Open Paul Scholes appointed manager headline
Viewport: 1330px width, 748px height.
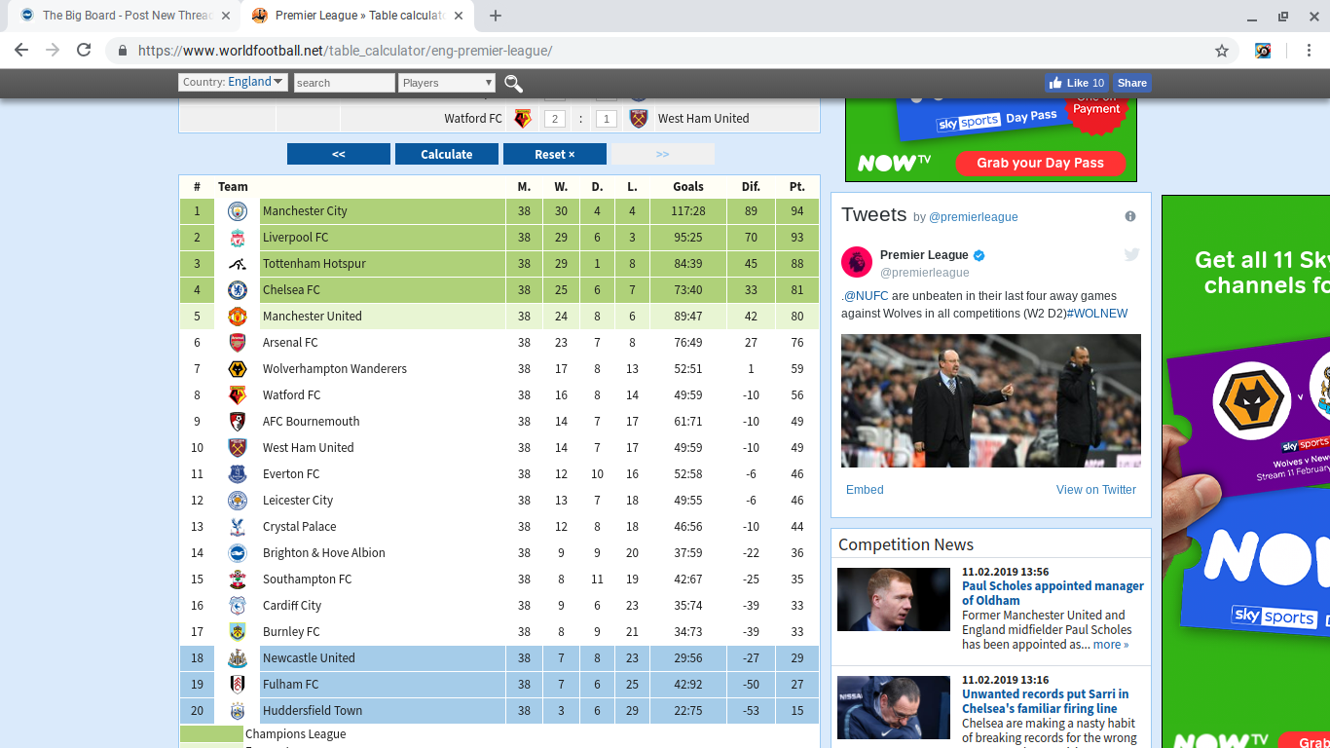[1053, 593]
